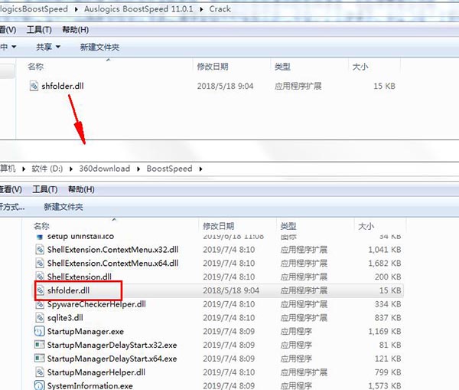459x390 pixels.
Task: Click 2018/5/18 9:04 date in Crack window
Action: tap(225, 86)
